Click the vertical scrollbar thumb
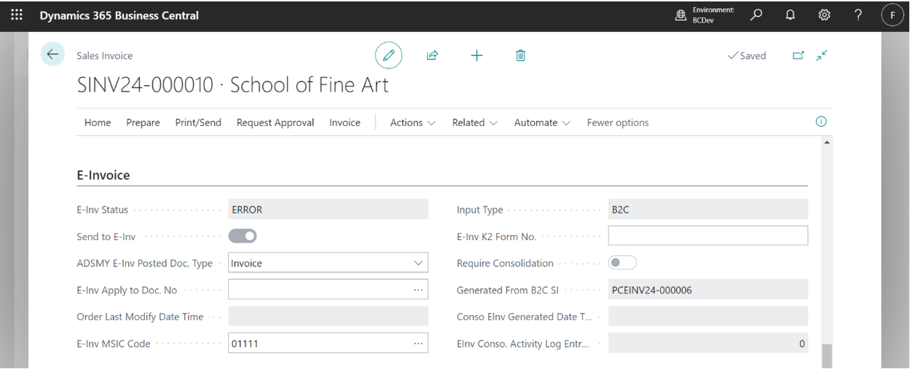 coord(826,357)
